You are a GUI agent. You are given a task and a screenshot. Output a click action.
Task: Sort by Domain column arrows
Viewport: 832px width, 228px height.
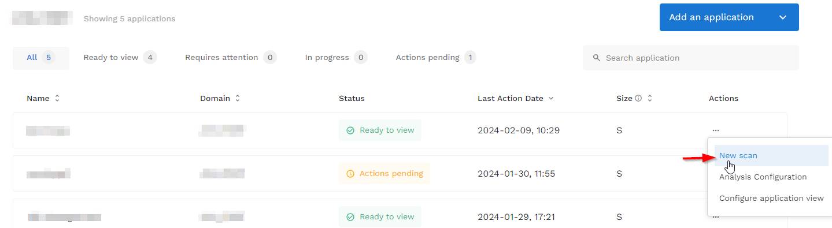pyautogui.click(x=237, y=99)
